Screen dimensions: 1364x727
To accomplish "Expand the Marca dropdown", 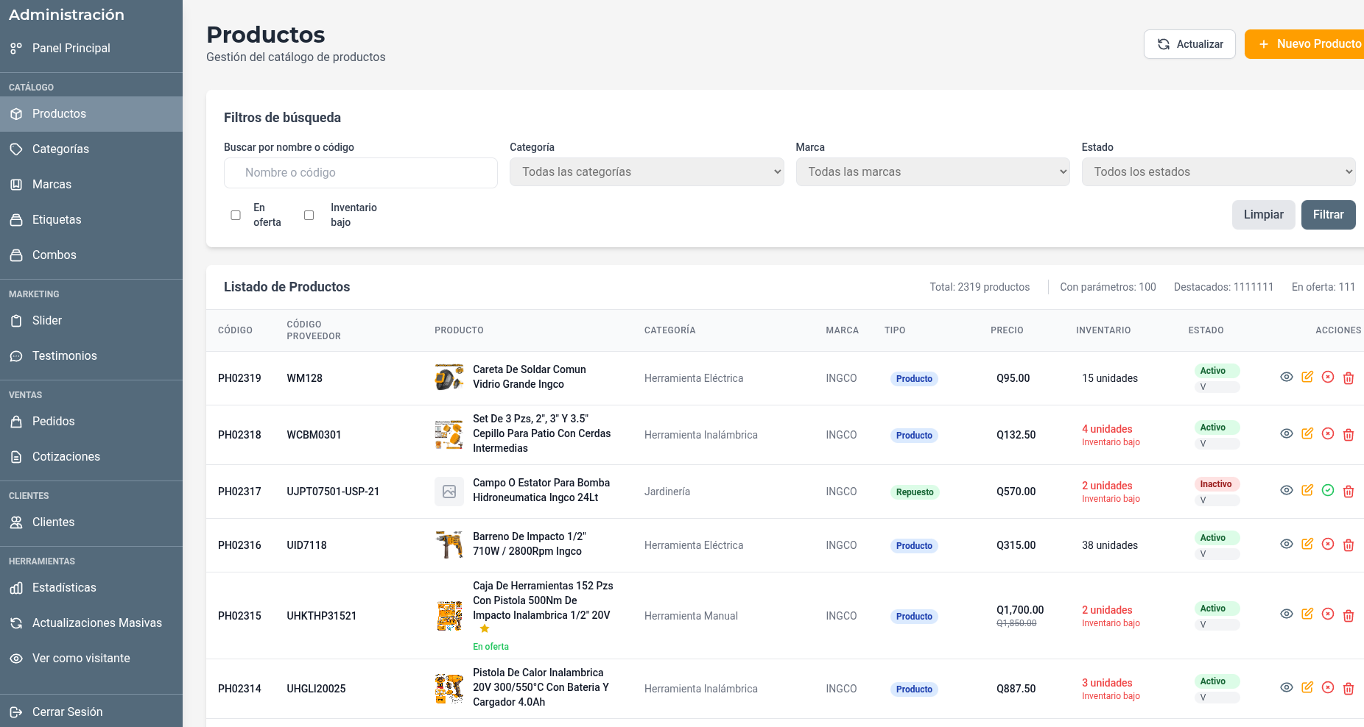I will [x=932, y=172].
